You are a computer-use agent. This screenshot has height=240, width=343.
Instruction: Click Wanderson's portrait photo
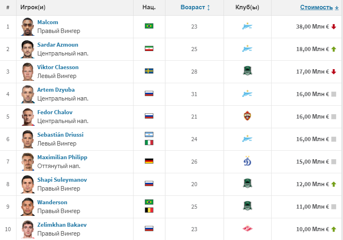click(x=27, y=207)
